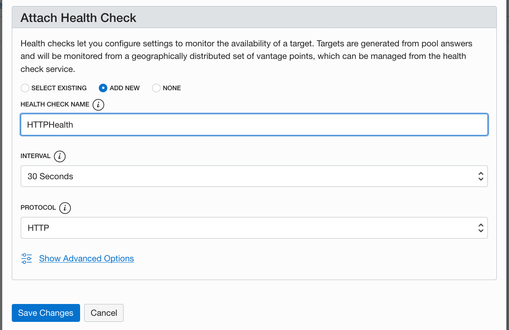Viewport: 509px width, 330px height.
Task: Click the PROTOCOL field label text
Action: click(x=38, y=208)
